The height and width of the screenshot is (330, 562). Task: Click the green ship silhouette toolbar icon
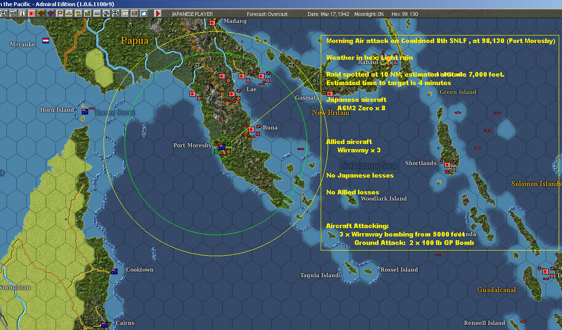[x=97, y=14]
